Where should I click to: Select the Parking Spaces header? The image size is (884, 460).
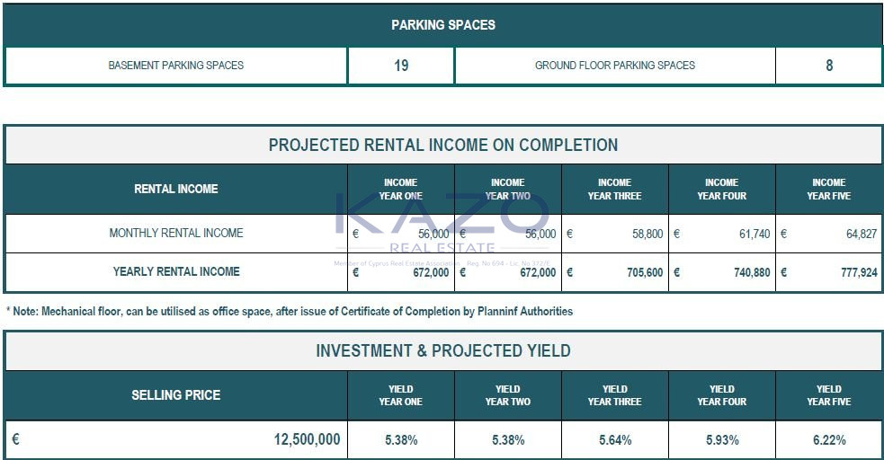point(442,25)
